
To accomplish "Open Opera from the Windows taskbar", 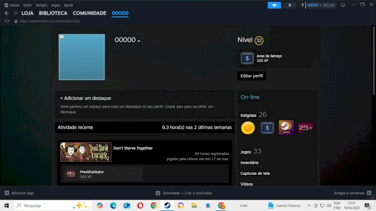I will 140,205.
